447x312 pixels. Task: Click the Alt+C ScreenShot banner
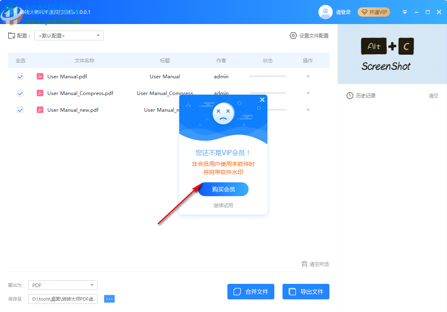392,54
